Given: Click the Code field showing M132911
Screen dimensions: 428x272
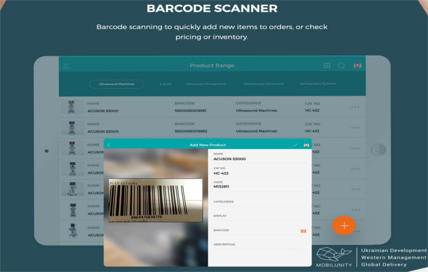Looking at the screenshot, I should pyautogui.click(x=260, y=184).
